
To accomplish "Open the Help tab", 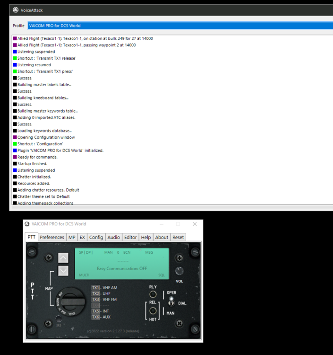I will tap(146, 237).
